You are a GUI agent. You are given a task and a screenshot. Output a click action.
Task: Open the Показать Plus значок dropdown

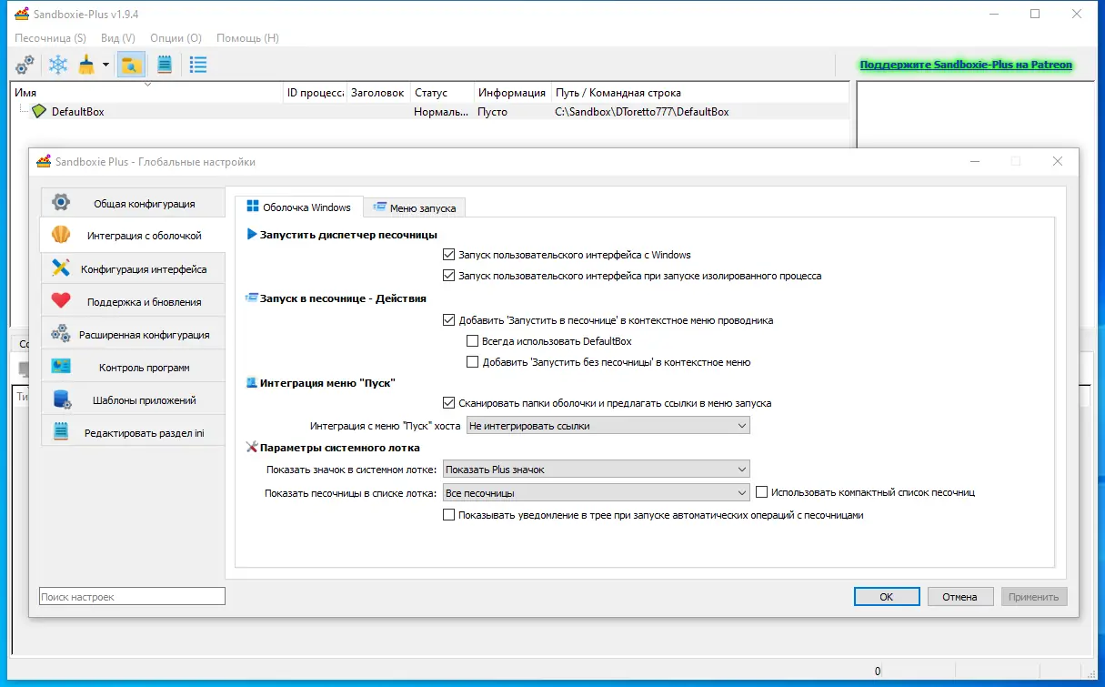596,470
